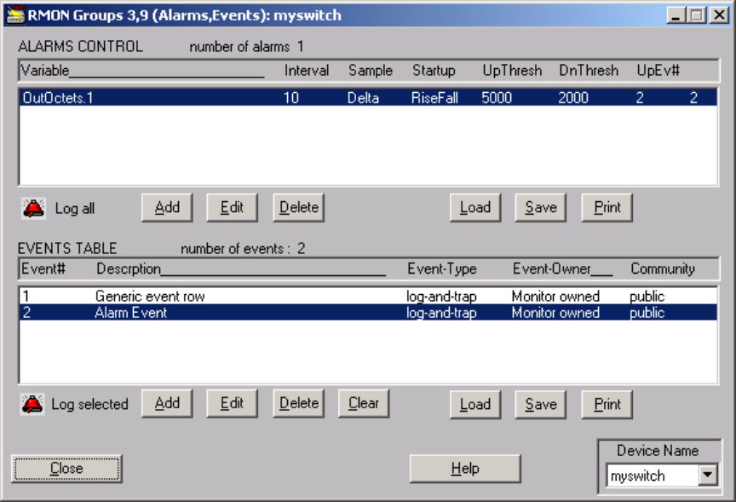Image resolution: width=736 pixels, height=502 pixels.
Task: Click the UpEv# column header
Action: [x=658, y=71]
